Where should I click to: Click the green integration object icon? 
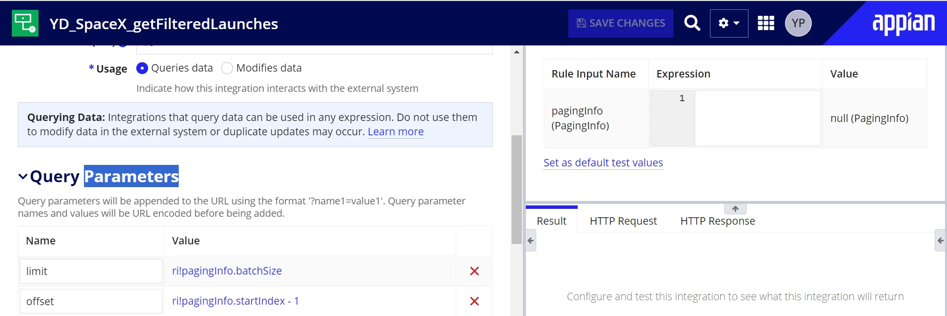click(25, 23)
